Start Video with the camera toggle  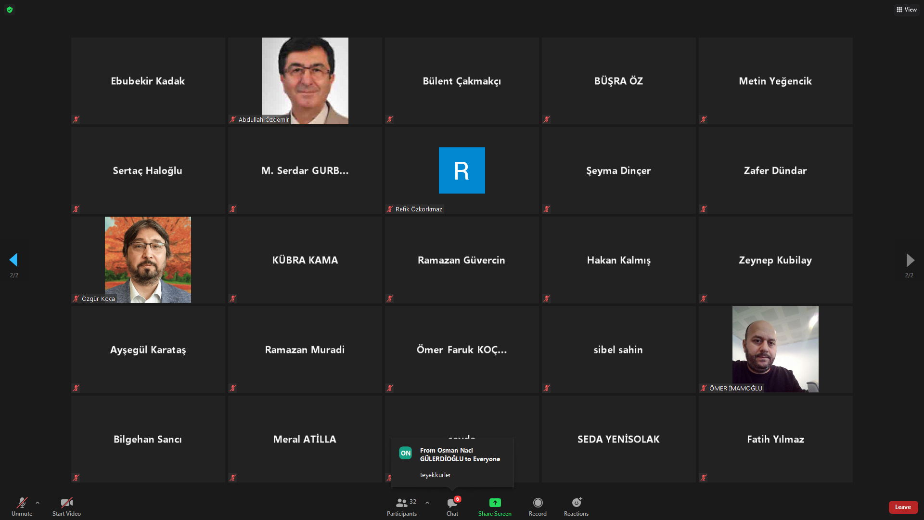point(66,503)
